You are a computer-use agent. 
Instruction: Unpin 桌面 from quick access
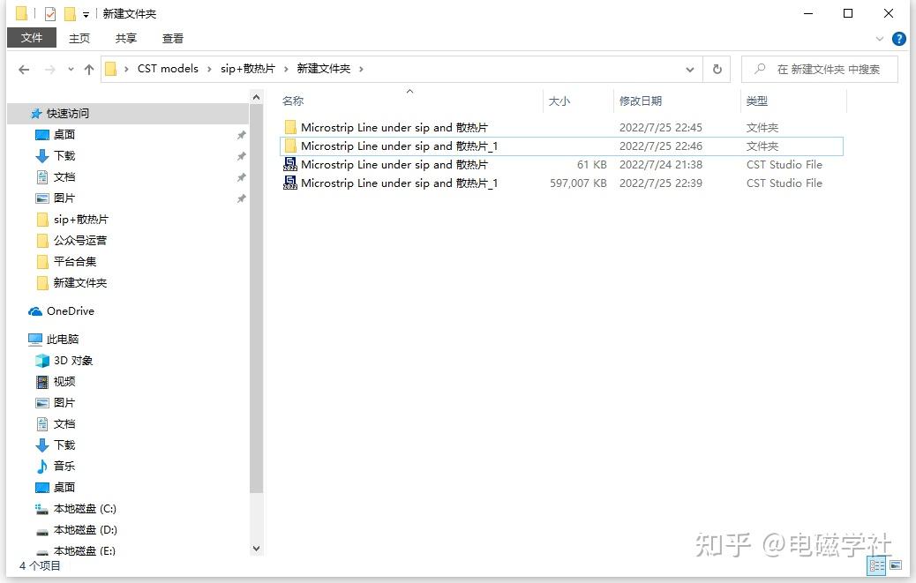tap(241, 133)
